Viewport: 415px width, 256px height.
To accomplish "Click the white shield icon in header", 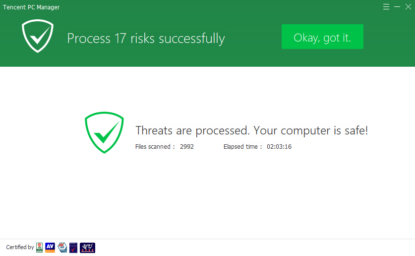I will (x=38, y=36).
